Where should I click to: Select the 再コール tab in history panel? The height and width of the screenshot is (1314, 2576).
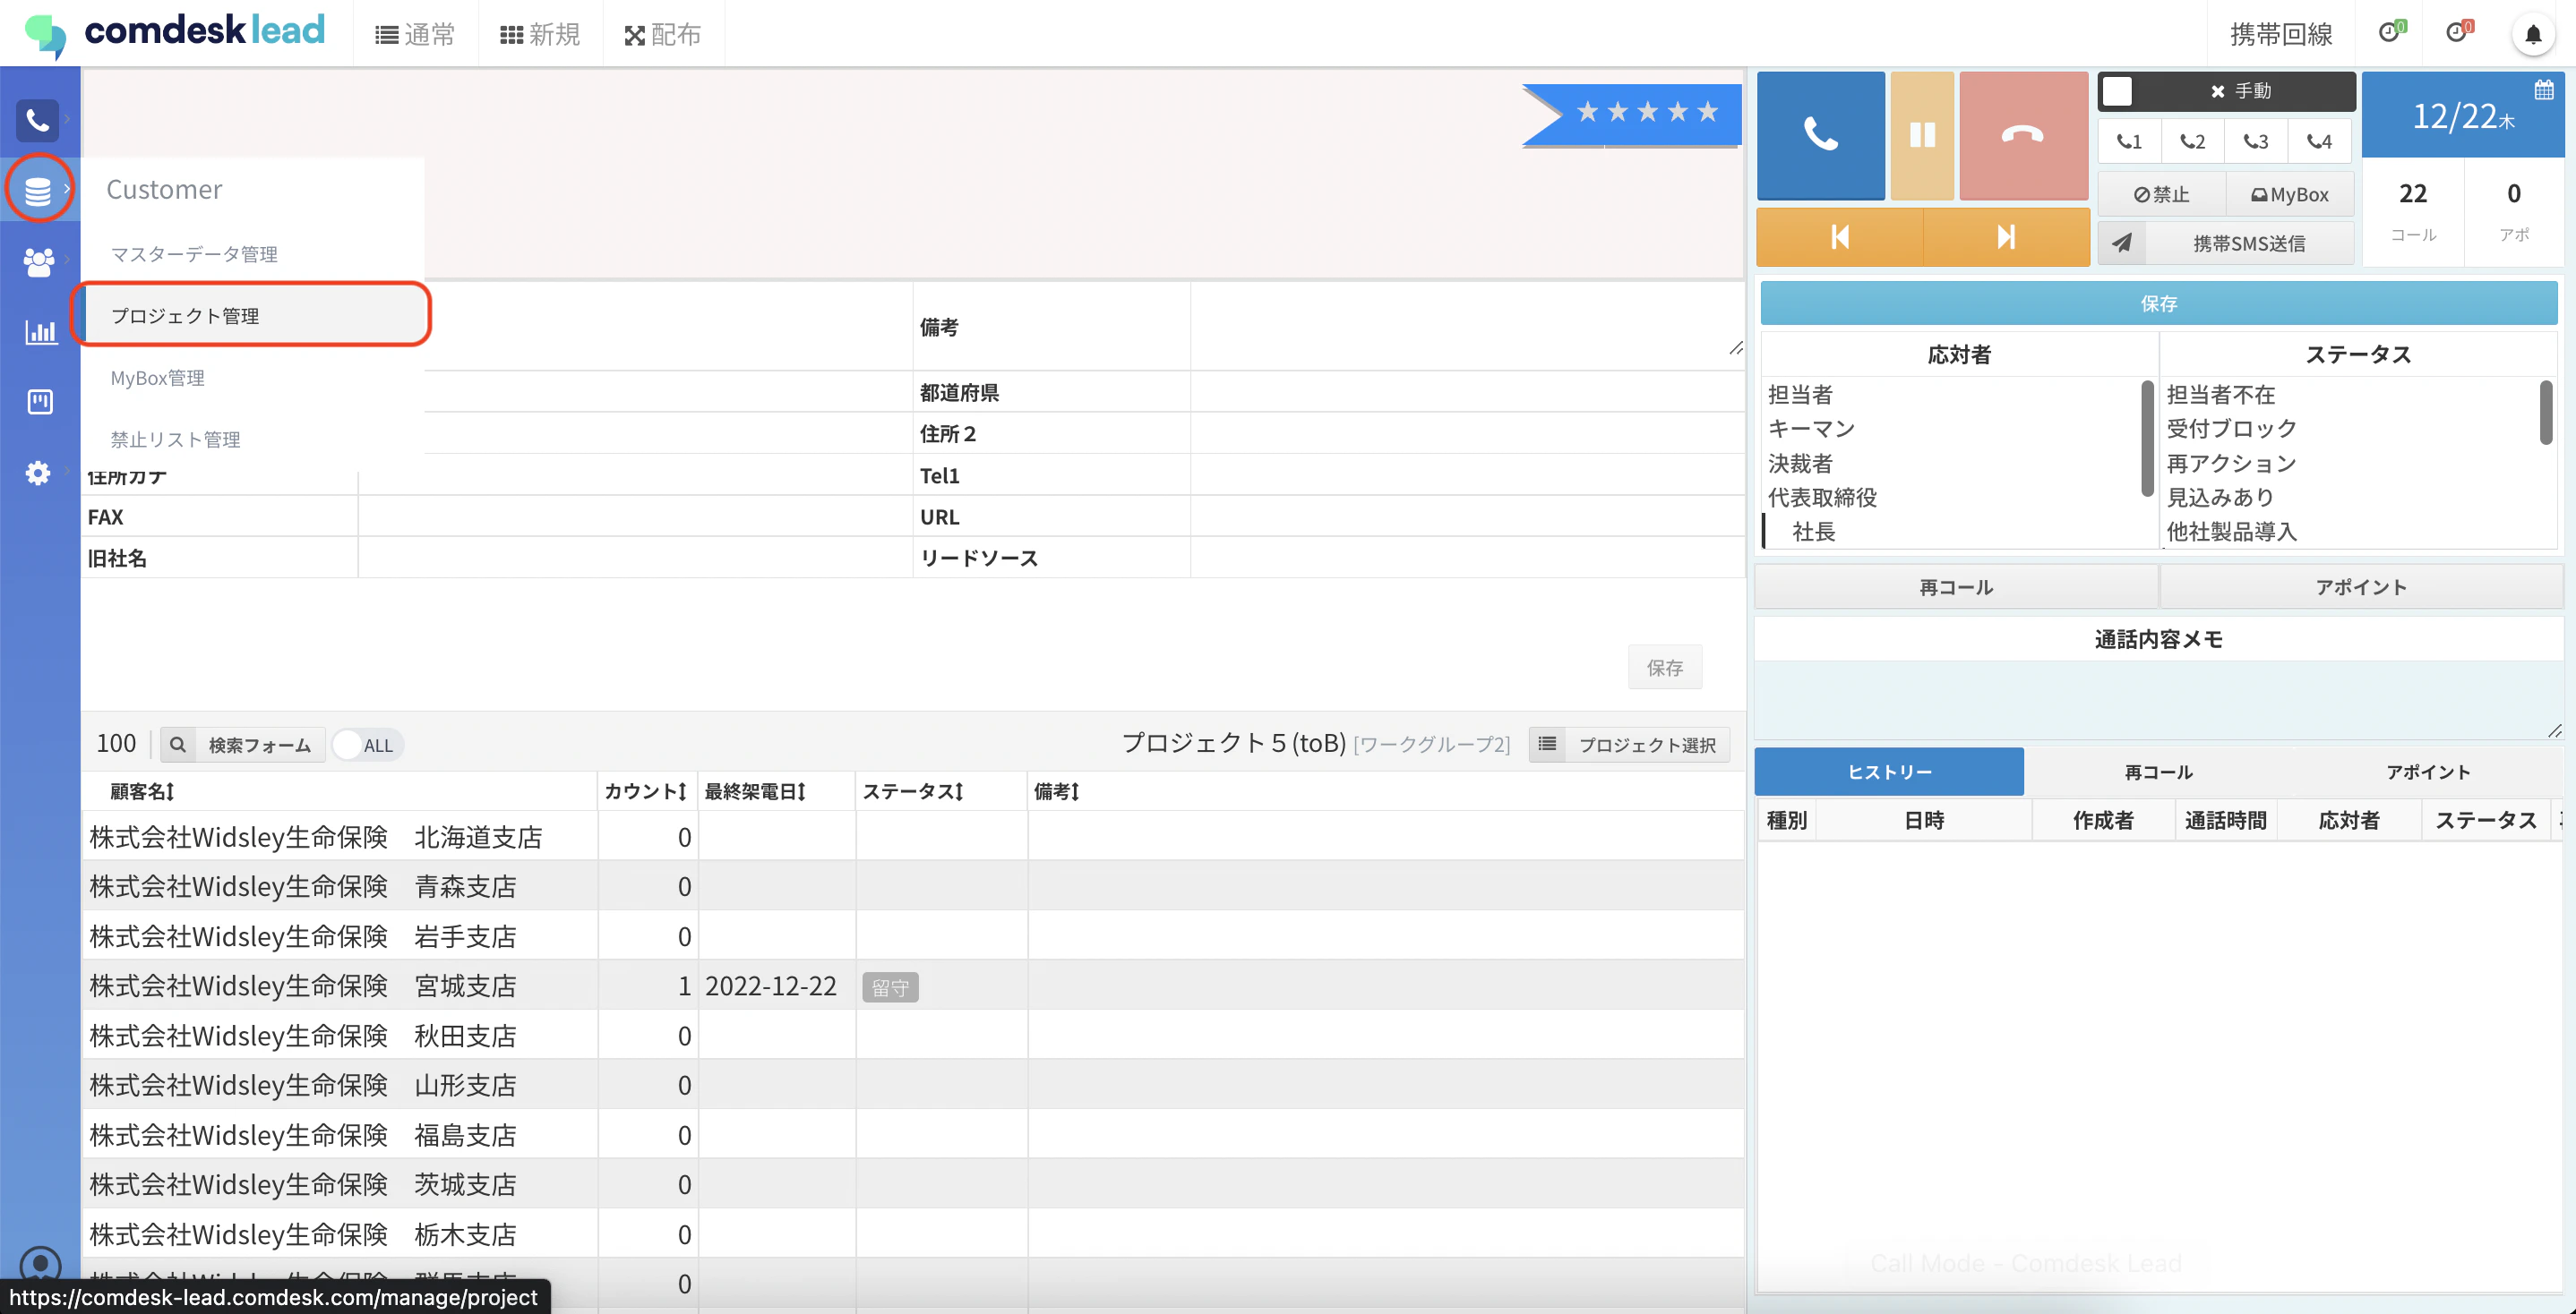(2158, 772)
